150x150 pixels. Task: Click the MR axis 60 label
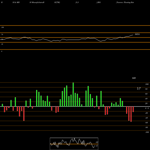tap(146, 94)
